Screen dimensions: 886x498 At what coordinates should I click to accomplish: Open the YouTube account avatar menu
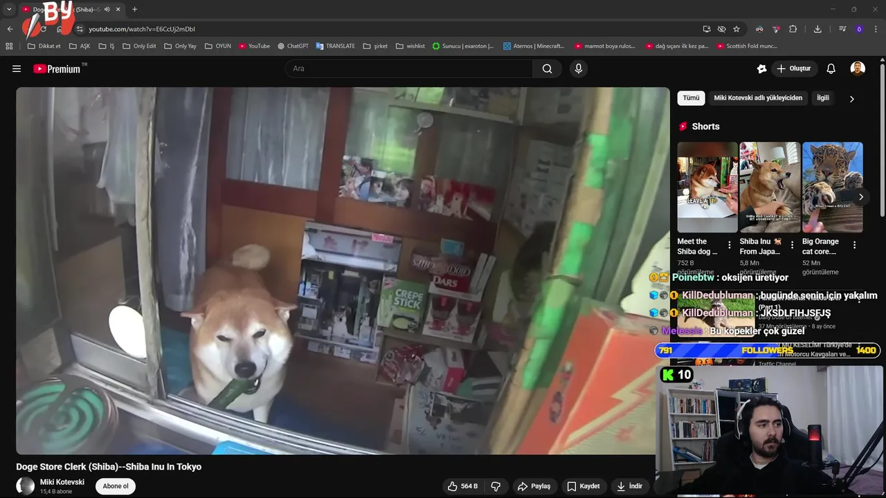[x=858, y=68]
